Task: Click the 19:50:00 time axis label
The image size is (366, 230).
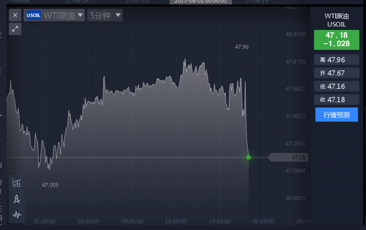Action: coord(220,221)
